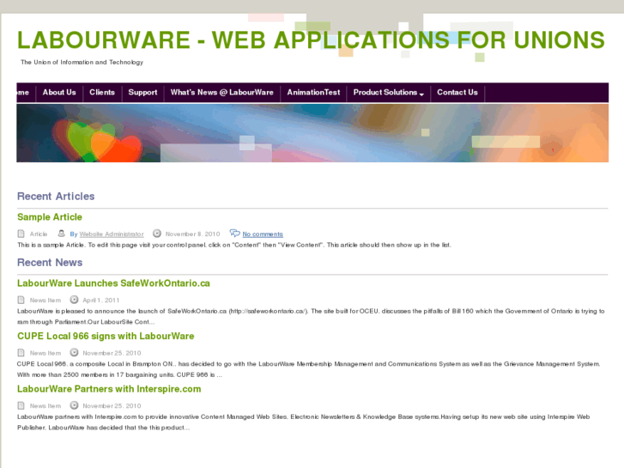Click the 'Article' type label

(x=39, y=234)
